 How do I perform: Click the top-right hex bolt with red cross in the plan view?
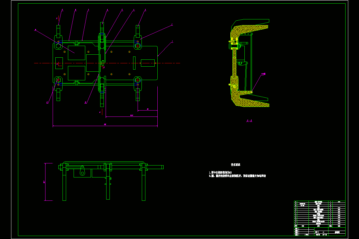(138, 46)
